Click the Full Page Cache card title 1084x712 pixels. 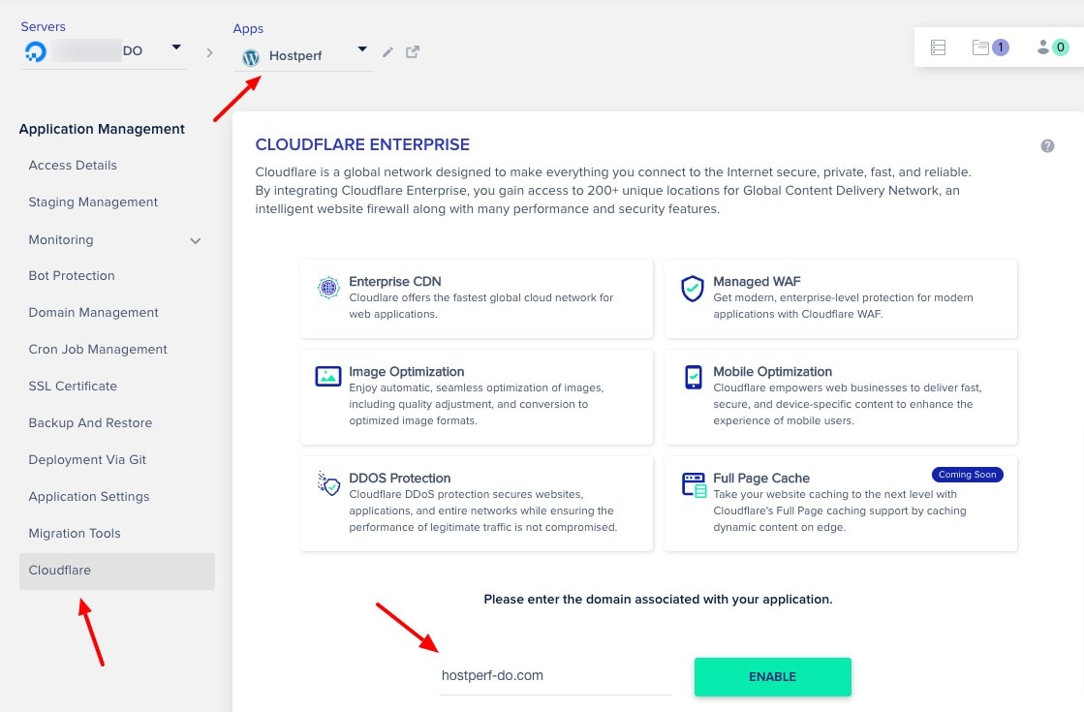tap(761, 478)
